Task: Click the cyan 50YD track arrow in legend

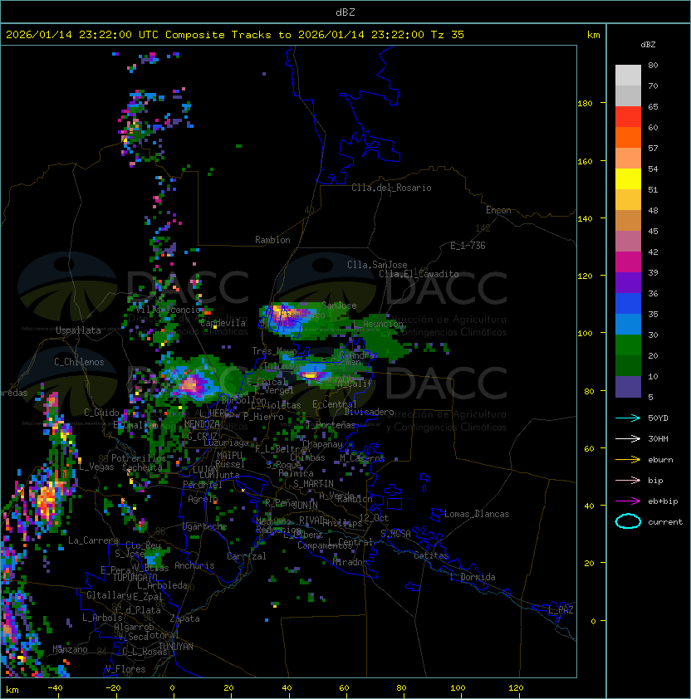Action: pos(628,418)
